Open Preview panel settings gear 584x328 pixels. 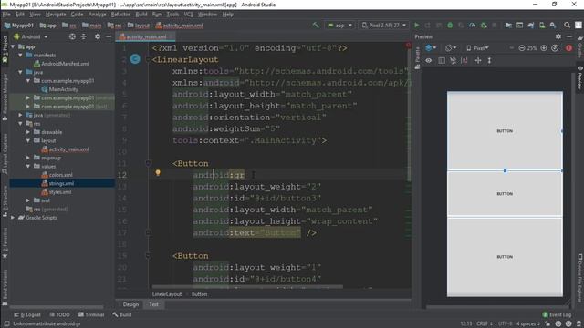[558, 36]
